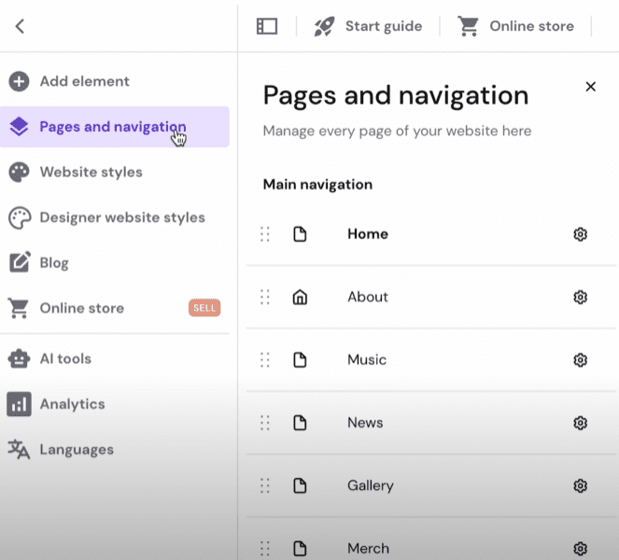Click the cart icon in top toolbar
Viewport: 619px width, 560px height.
click(468, 26)
